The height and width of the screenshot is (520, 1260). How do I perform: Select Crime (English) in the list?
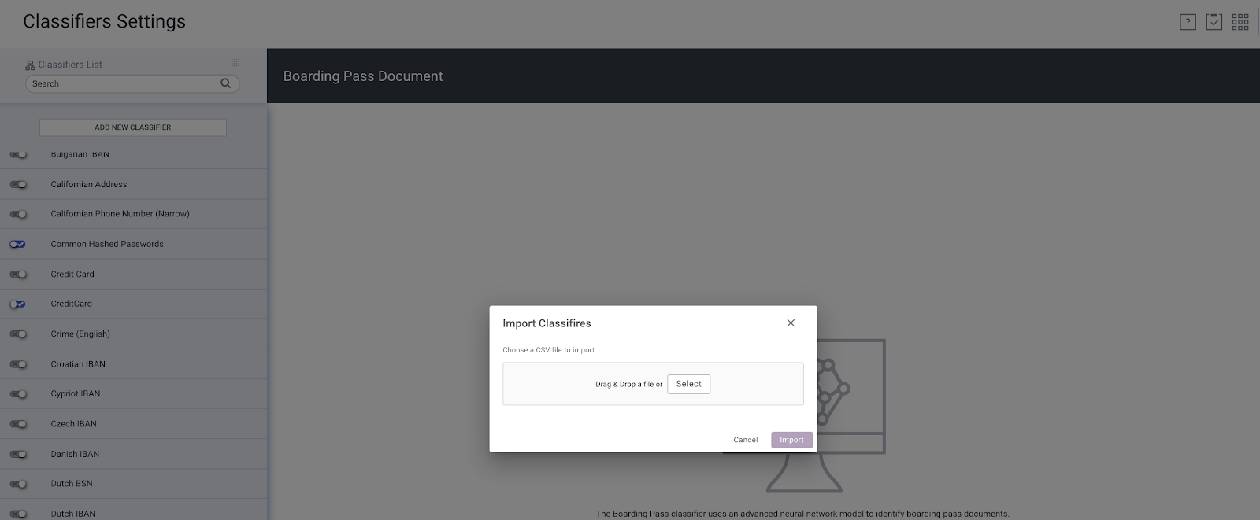coord(133,334)
